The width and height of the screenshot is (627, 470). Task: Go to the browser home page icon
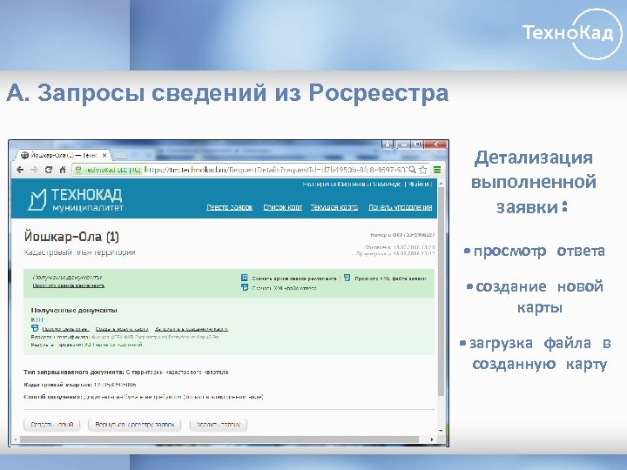63,170
